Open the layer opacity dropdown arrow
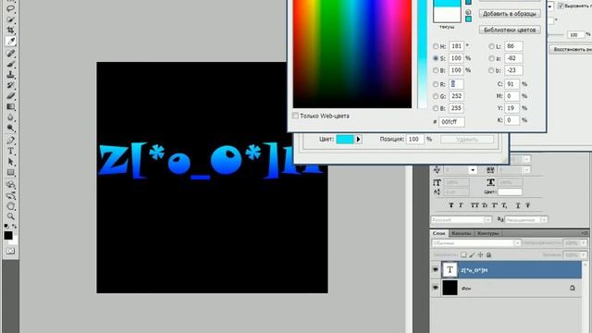The width and height of the screenshot is (592, 333). coord(584,242)
